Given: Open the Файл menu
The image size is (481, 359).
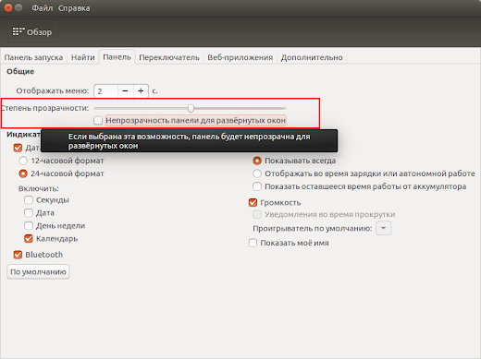Looking at the screenshot, I should point(43,8).
